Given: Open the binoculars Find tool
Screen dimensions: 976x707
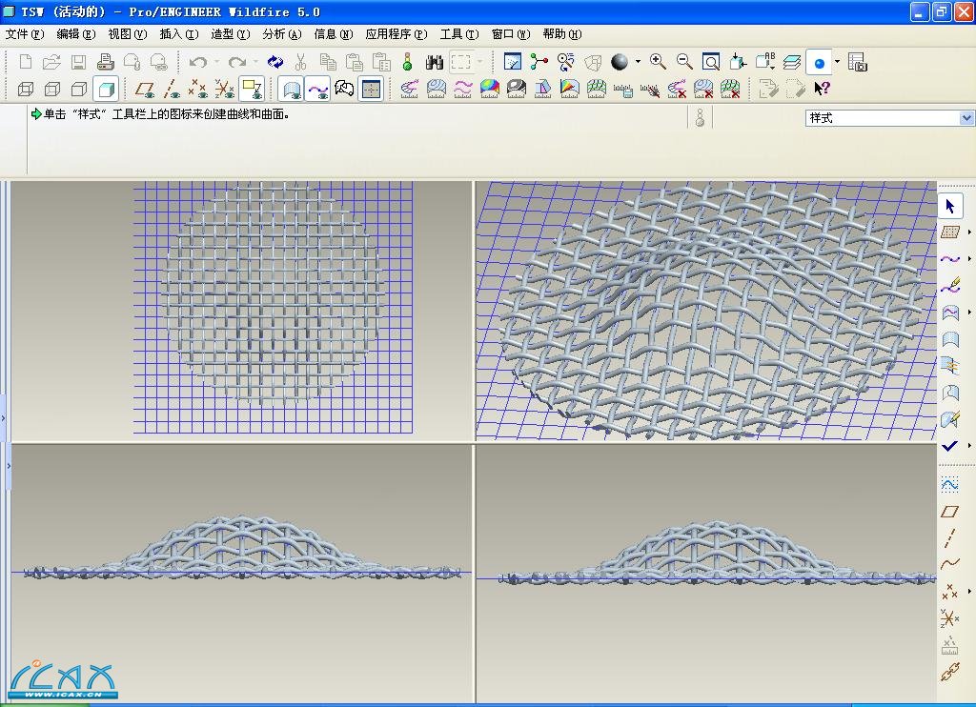Looking at the screenshot, I should 435,62.
